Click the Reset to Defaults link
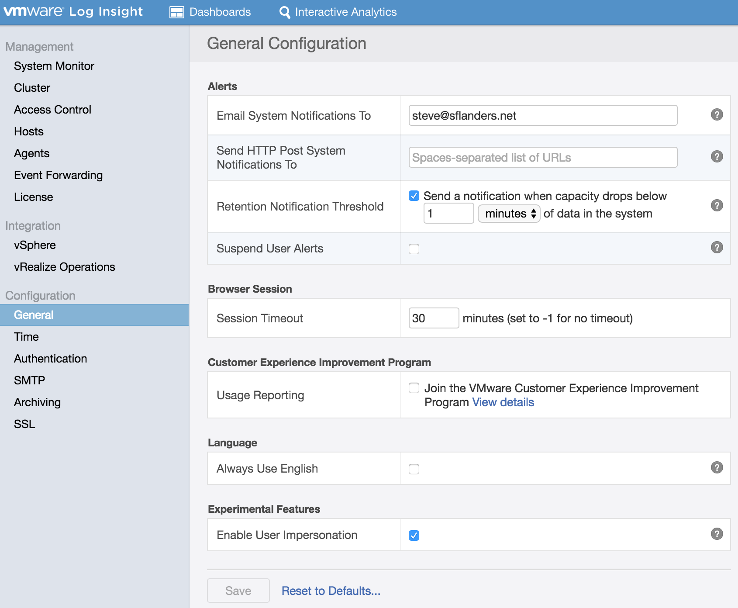738x608 pixels. click(331, 591)
